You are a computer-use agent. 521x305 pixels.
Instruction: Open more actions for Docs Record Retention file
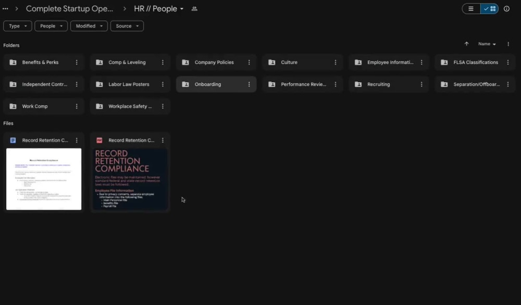click(77, 141)
